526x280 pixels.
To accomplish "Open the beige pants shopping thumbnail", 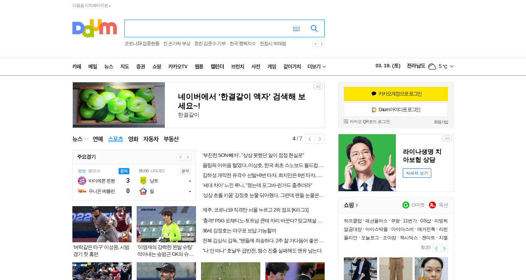I will 396,268.
